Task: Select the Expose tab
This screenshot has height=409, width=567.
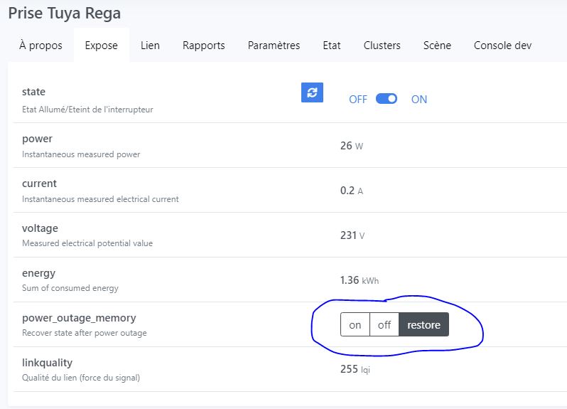Action: 101,46
